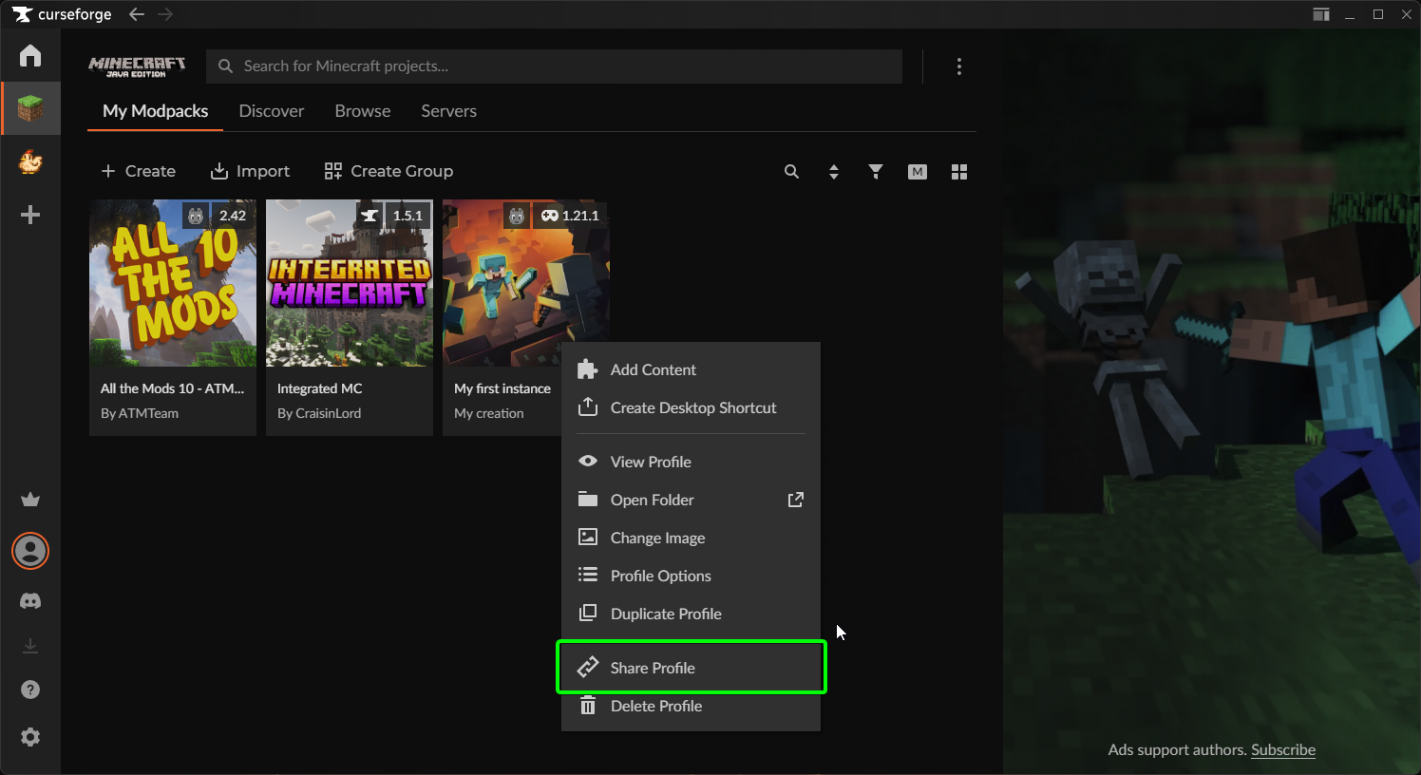The height and width of the screenshot is (775, 1421).
Task: Open the settings gear icon
Action: [30, 737]
